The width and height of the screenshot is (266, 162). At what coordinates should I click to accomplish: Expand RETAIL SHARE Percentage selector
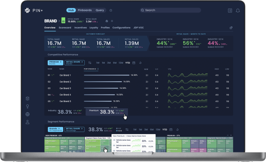point(74,130)
